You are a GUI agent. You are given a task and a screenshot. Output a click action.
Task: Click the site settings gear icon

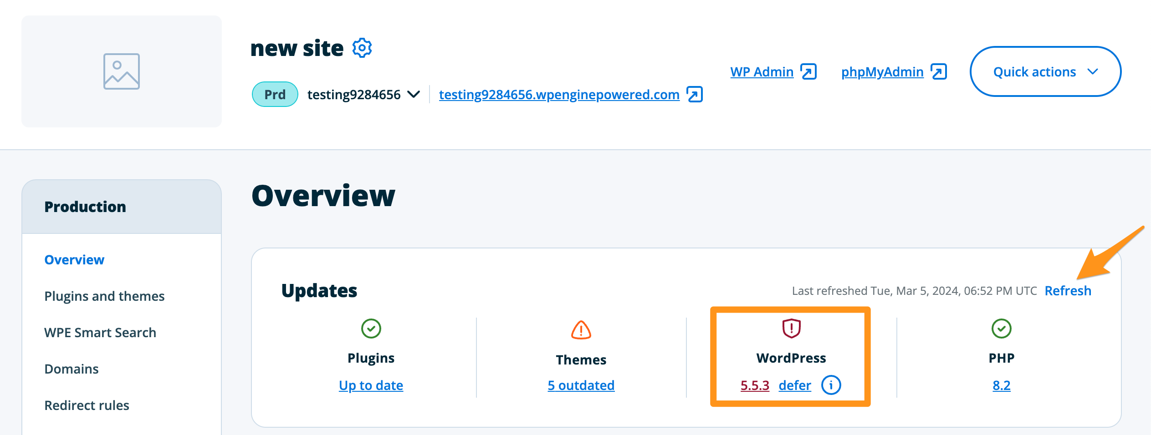(x=362, y=48)
